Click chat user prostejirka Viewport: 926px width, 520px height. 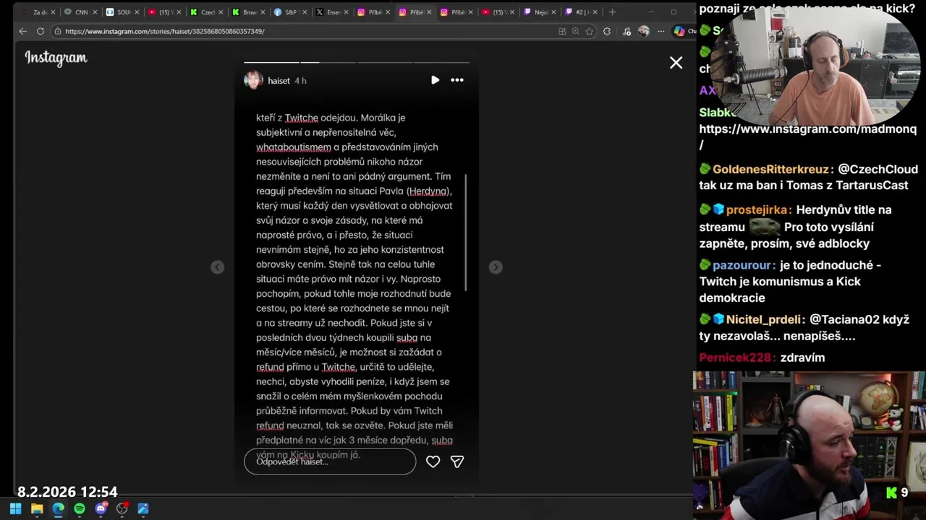click(757, 209)
